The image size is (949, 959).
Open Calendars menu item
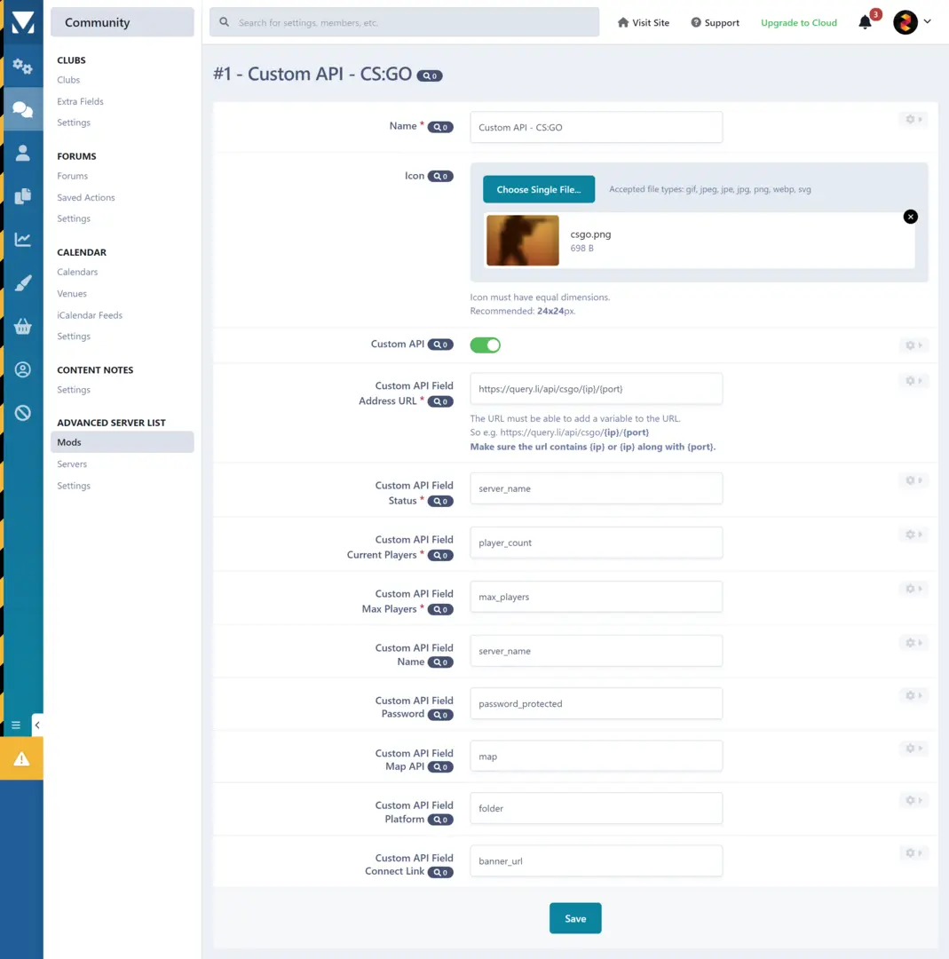pos(77,273)
